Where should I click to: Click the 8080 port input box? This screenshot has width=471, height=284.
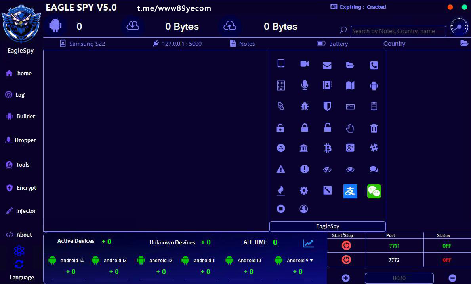[x=399, y=278]
